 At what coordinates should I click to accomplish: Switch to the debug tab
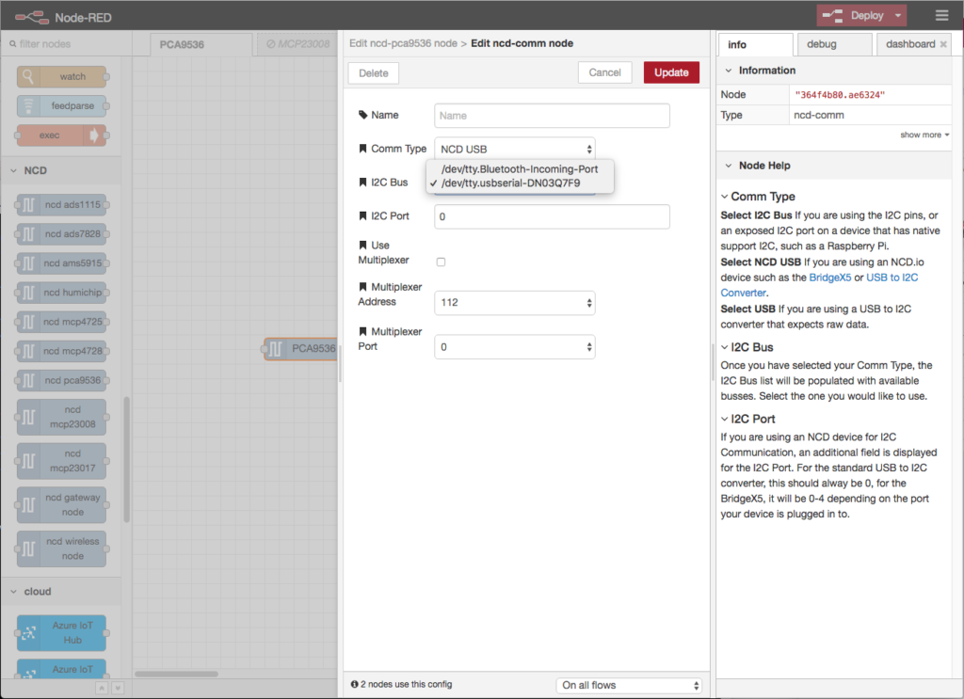(x=834, y=44)
